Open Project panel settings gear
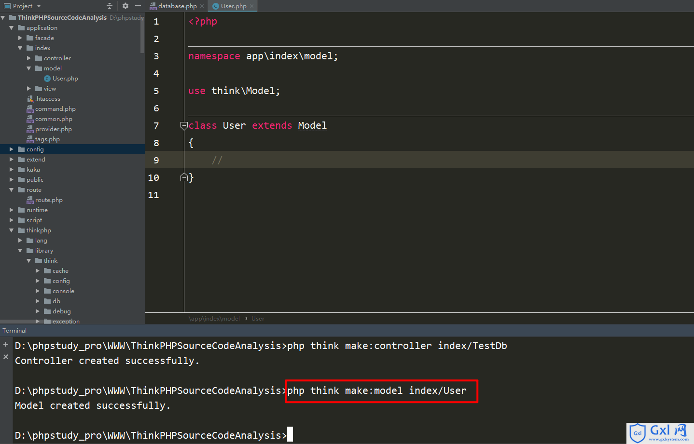 (x=125, y=6)
